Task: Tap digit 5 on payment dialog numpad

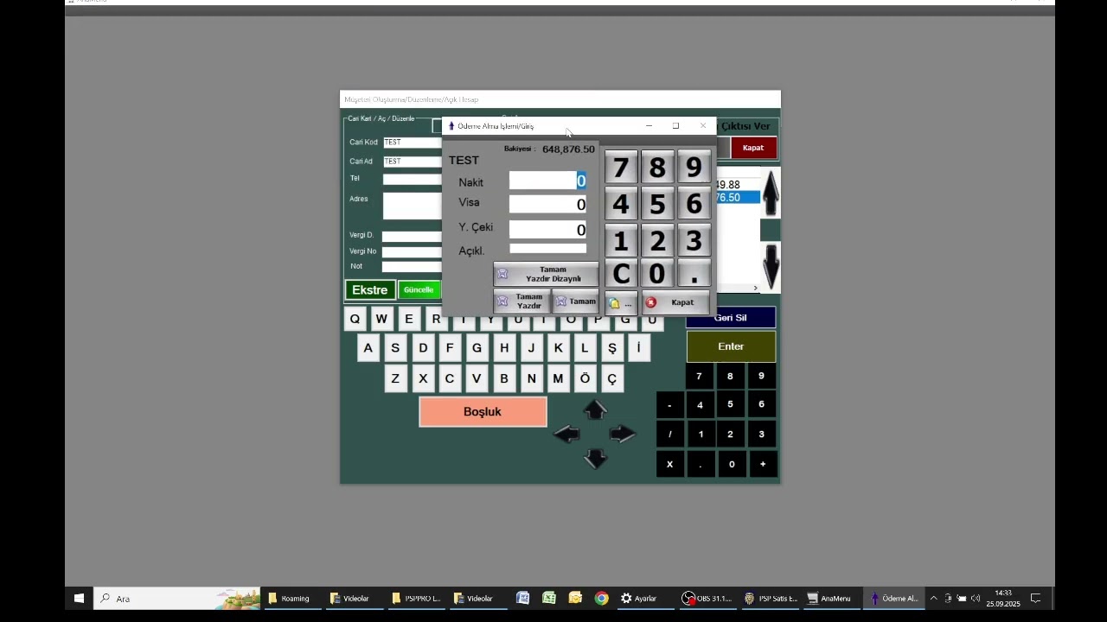Action: click(657, 204)
